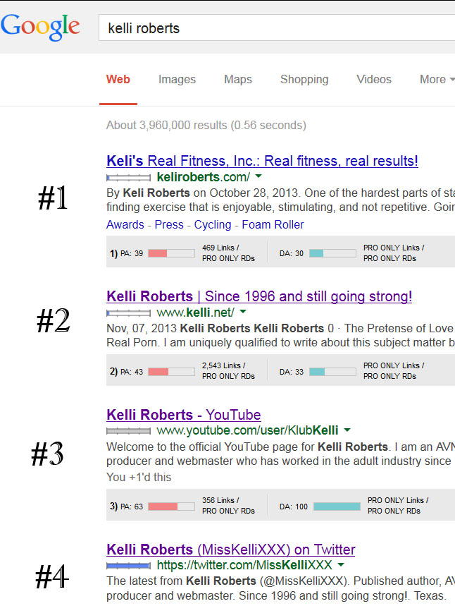Click the PageRank bar beside keliroberts.com

(x=128, y=178)
